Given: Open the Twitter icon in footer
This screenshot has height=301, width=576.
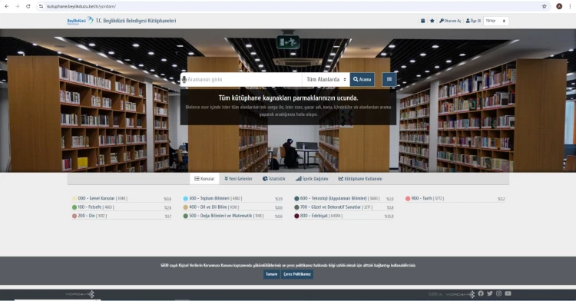Looking at the screenshot, I should point(490,293).
